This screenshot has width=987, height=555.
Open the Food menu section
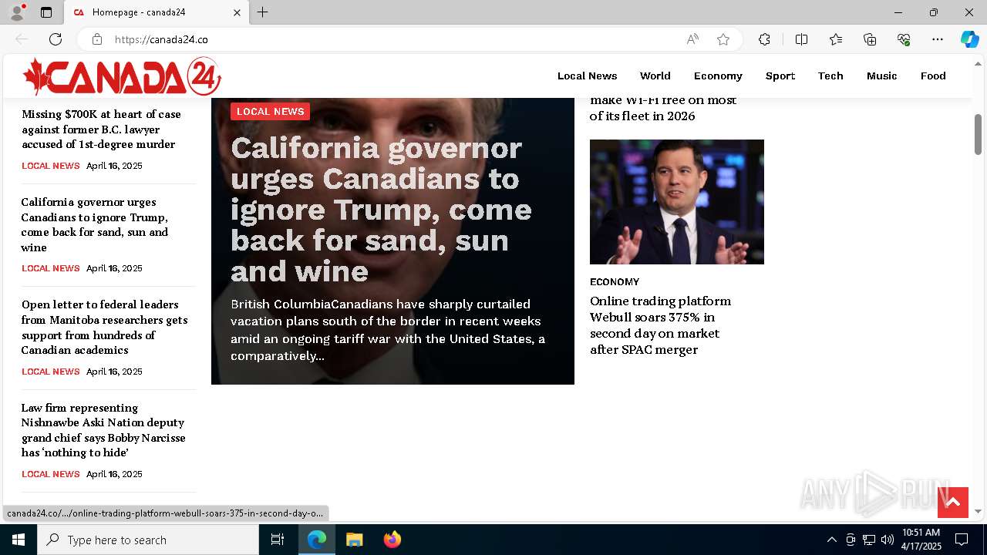[933, 76]
